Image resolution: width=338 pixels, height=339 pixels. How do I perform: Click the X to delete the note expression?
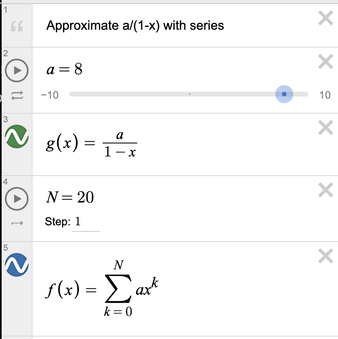point(325,18)
